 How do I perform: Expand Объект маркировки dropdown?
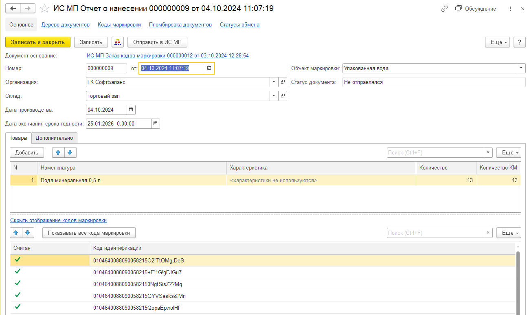coord(521,68)
